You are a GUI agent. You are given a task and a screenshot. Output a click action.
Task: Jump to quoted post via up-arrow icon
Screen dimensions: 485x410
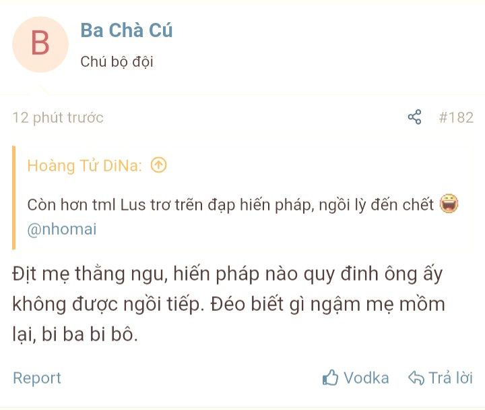tap(159, 165)
